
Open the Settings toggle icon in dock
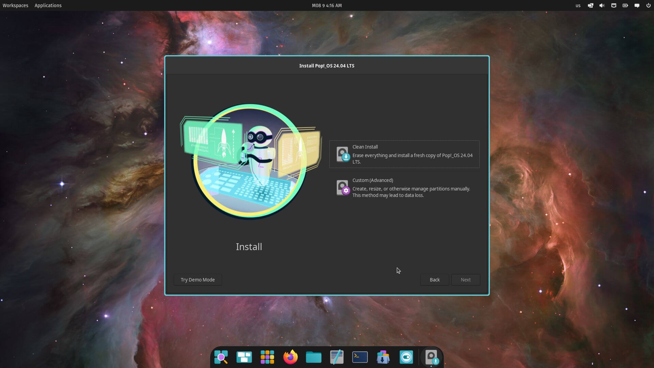pos(406,357)
